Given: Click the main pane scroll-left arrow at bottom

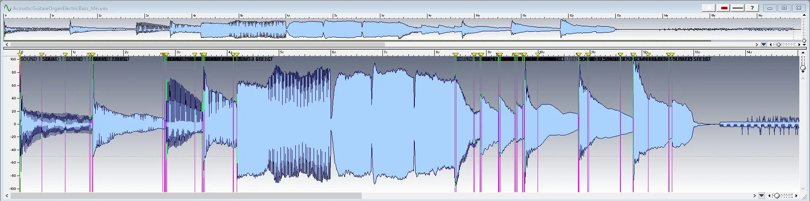Looking at the screenshot, I should [x=7, y=195].
